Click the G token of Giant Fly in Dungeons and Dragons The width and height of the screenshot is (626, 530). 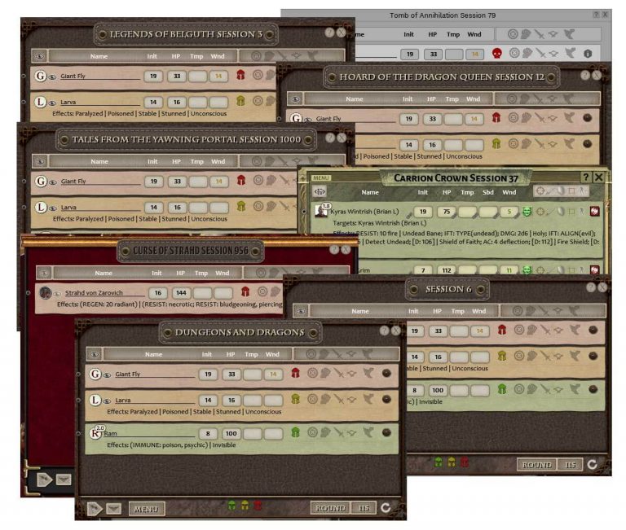pyautogui.click(x=95, y=374)
